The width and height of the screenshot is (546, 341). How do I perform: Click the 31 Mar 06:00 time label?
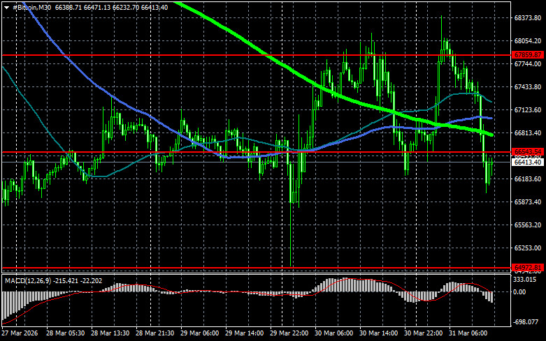tap(468, 333)
